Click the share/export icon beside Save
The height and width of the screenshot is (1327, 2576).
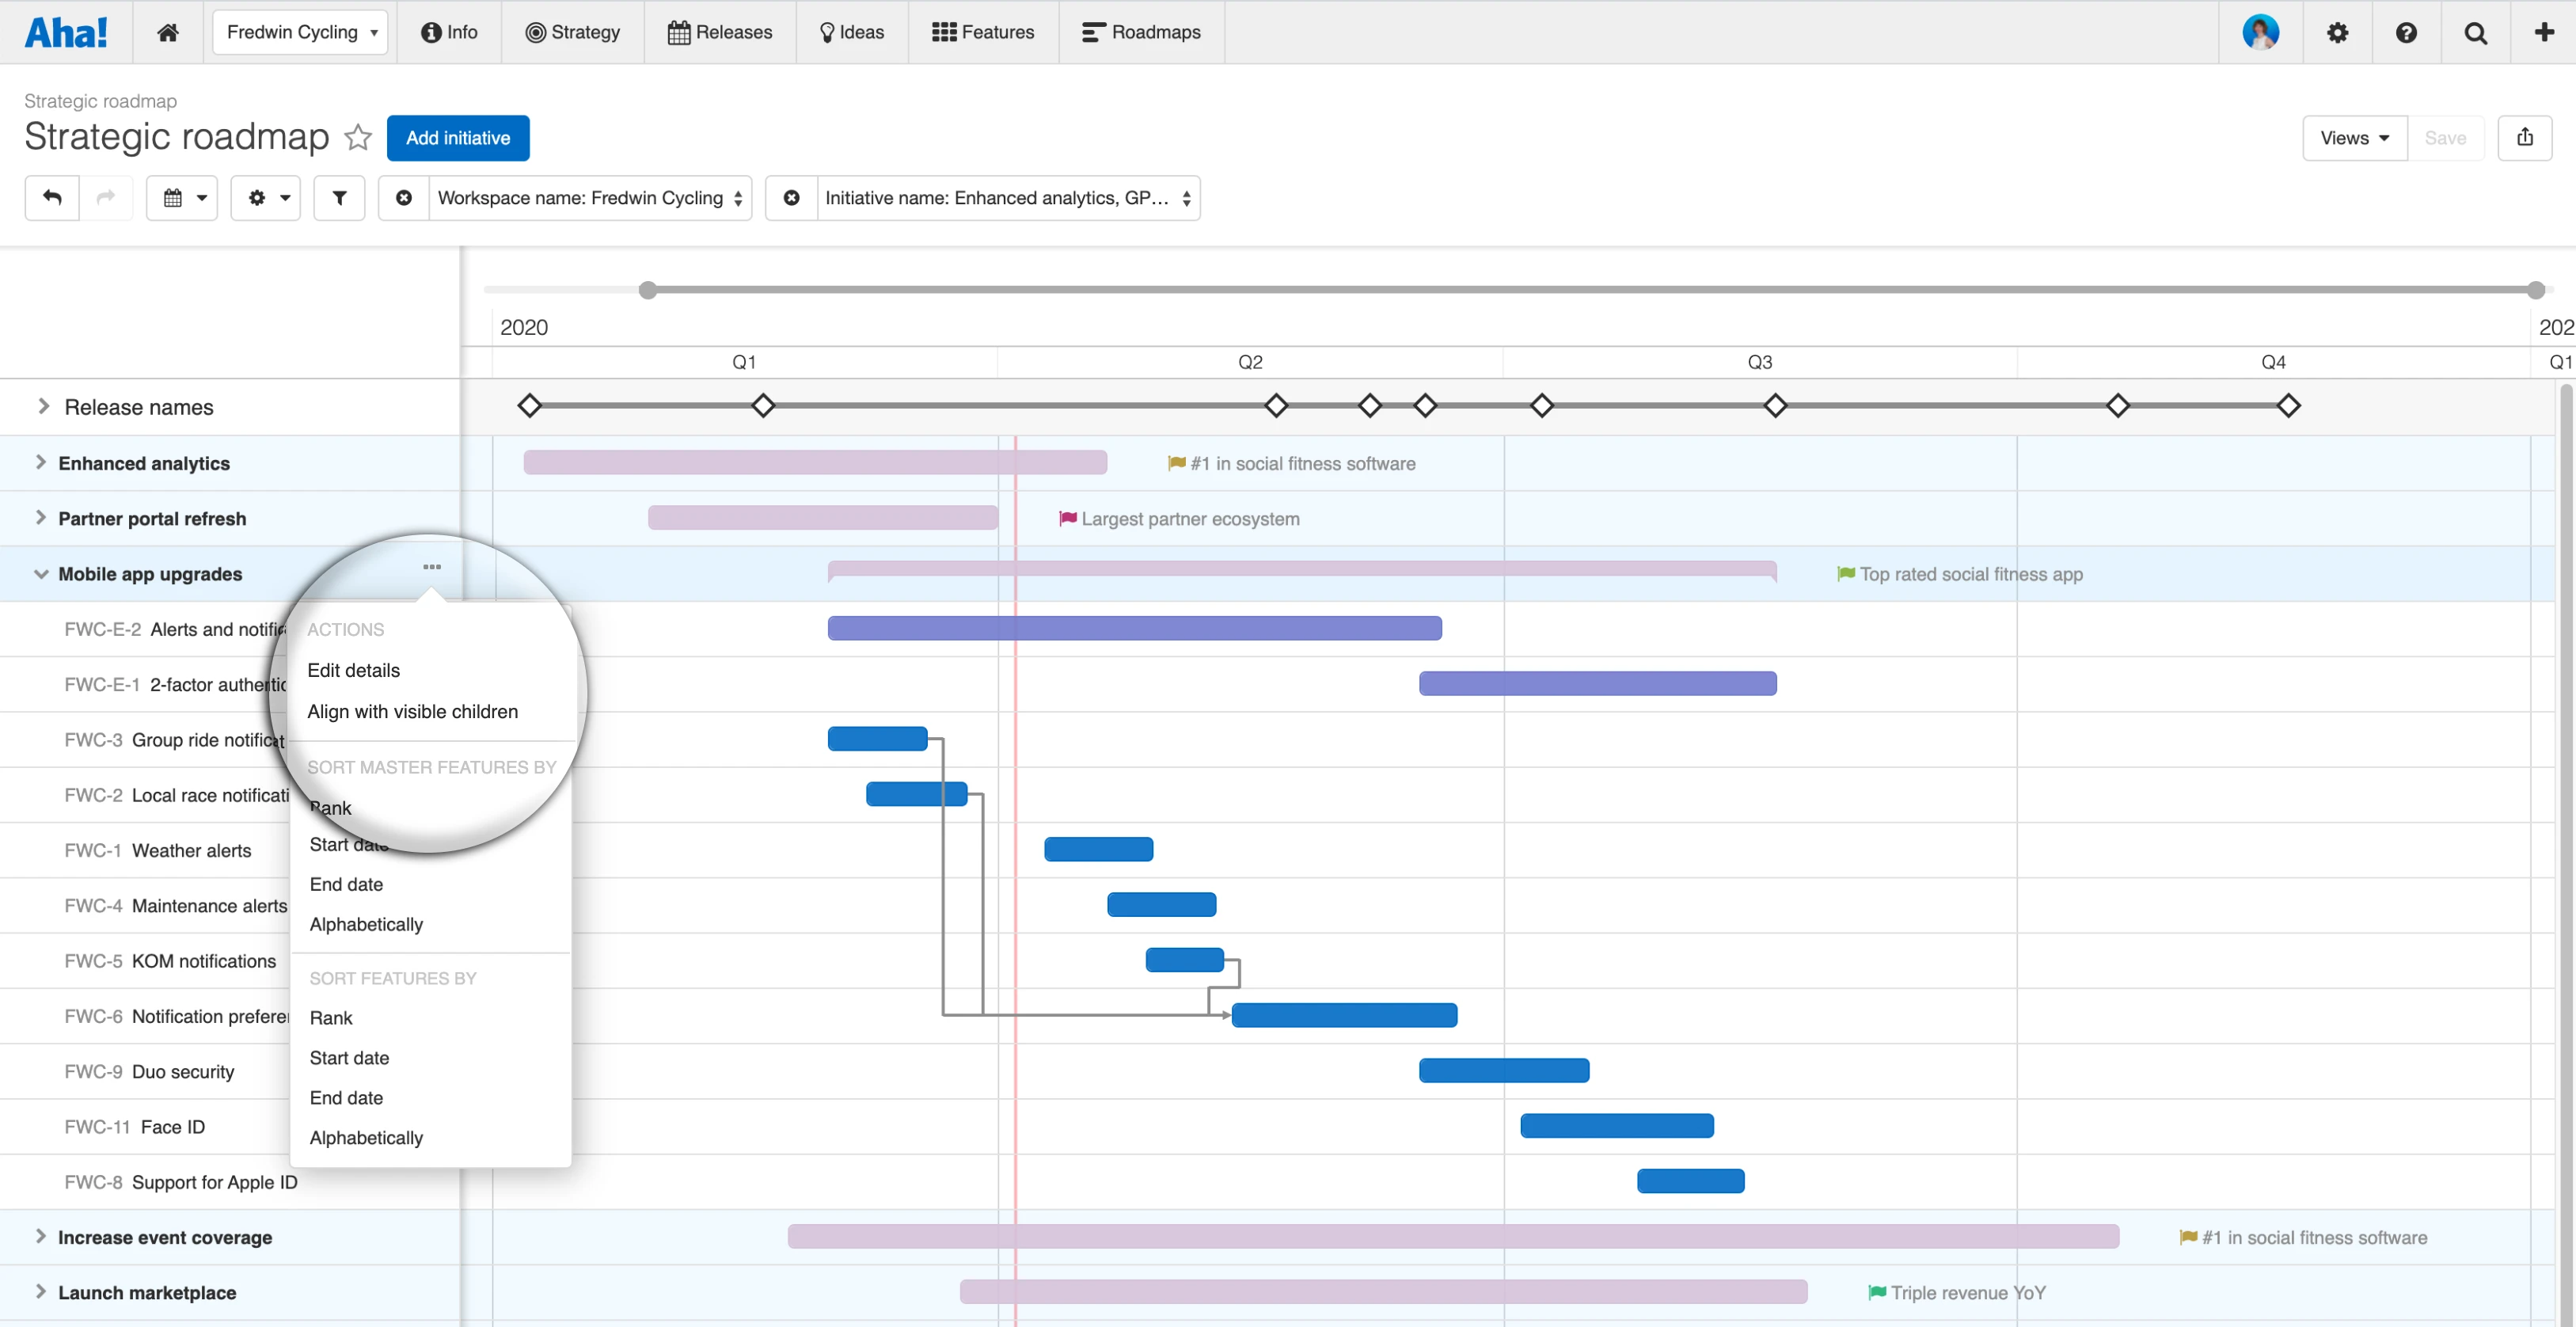click(2524, 138)
